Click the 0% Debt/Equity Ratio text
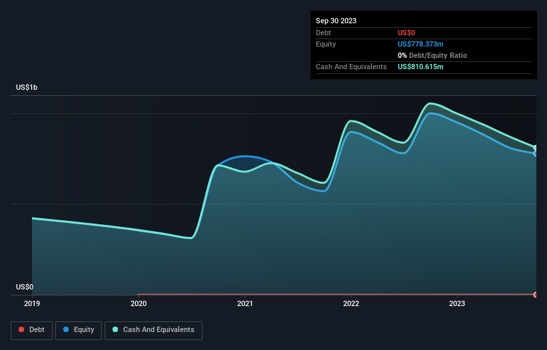The image size is (547, 350). tap(432, 55)
